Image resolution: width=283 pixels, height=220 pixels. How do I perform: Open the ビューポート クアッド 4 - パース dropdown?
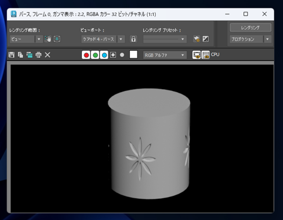(103, 39)
